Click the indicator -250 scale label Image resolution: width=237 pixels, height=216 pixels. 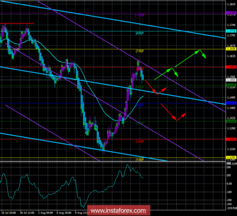[x=229, y=204]
